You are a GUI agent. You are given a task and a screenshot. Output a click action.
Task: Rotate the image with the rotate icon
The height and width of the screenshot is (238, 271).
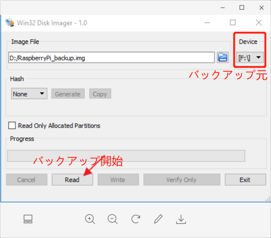[136, 219]
